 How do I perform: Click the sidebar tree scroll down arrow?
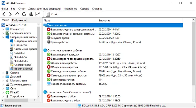coord(39,97)
